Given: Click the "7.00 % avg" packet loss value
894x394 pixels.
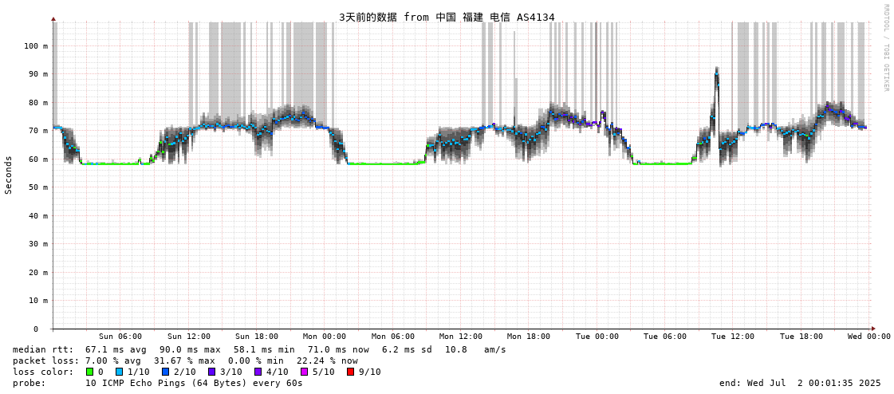Looking at the screenshot, I should click(x=116, y=361).
